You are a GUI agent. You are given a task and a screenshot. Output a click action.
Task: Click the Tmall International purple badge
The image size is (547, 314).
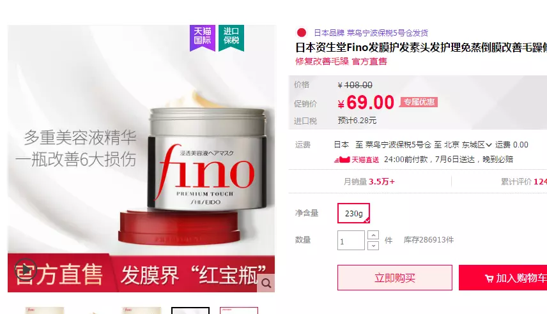pos(203,38)
